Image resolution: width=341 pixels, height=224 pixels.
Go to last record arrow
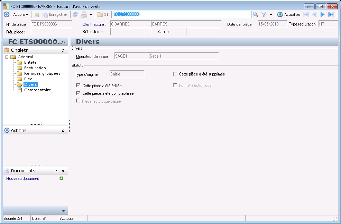click(x=331, y=14)
